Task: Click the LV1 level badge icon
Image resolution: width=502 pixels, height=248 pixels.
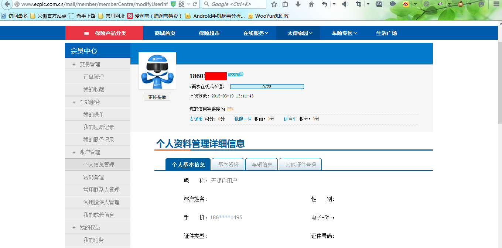Action: (236, 74)
